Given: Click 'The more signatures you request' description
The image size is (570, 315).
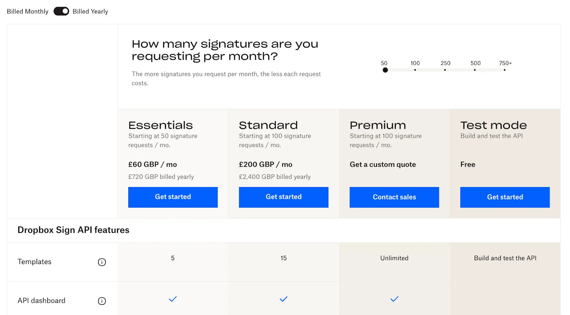Looking at the screenshot, I should tap(226, 79).
